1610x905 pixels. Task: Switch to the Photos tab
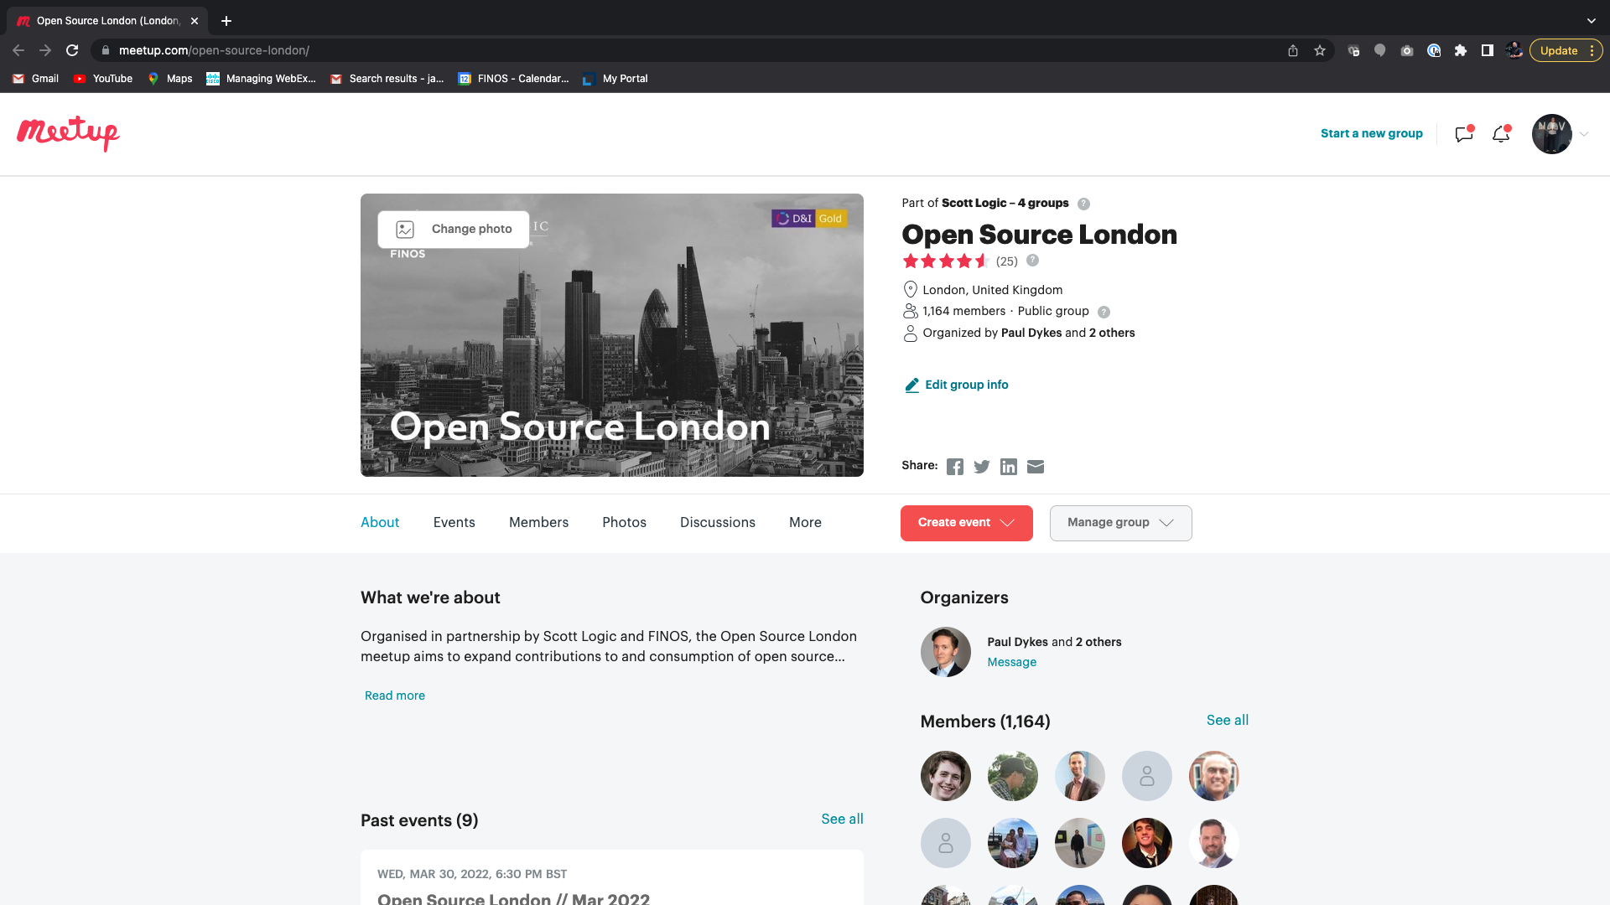point(624,522)
